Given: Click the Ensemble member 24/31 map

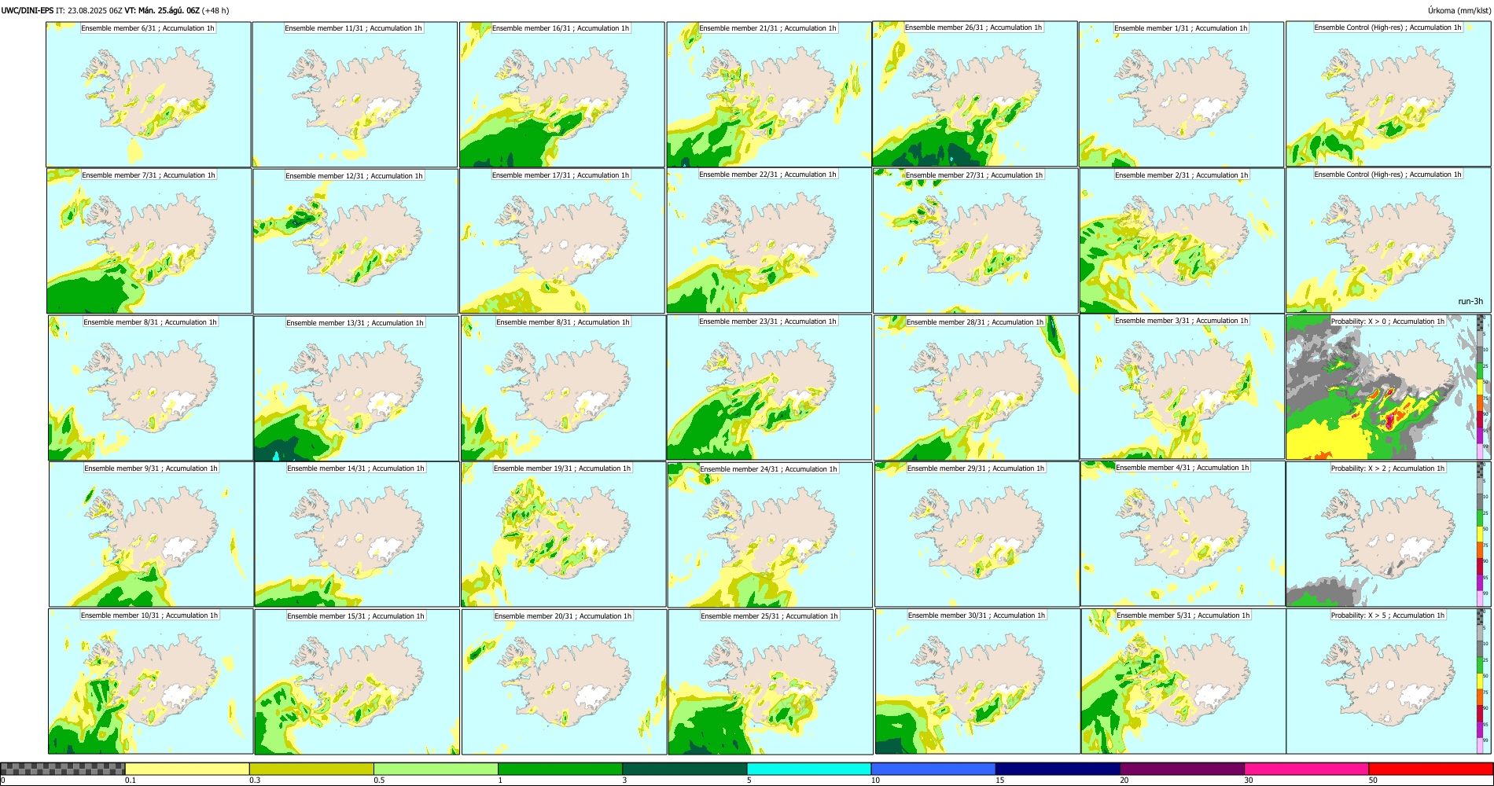Looking at the screenshot, I should click(771, 534).
